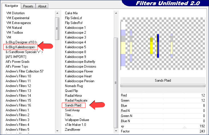Click the category list scrollbar thumb
Image resolution: width=209 pixels, height=135 pixels.
[57, 29]
